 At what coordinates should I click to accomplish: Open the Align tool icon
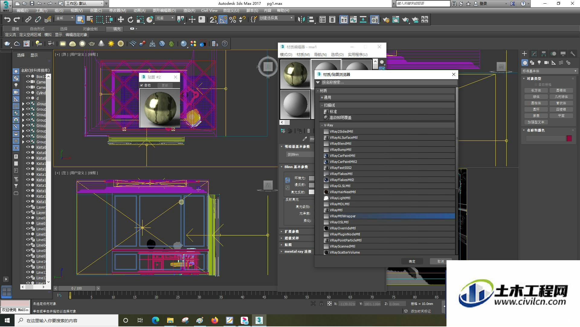tap(311, 20)
